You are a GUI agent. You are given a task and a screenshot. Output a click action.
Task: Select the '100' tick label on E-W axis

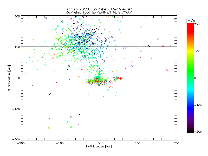(x=138, y=143)
